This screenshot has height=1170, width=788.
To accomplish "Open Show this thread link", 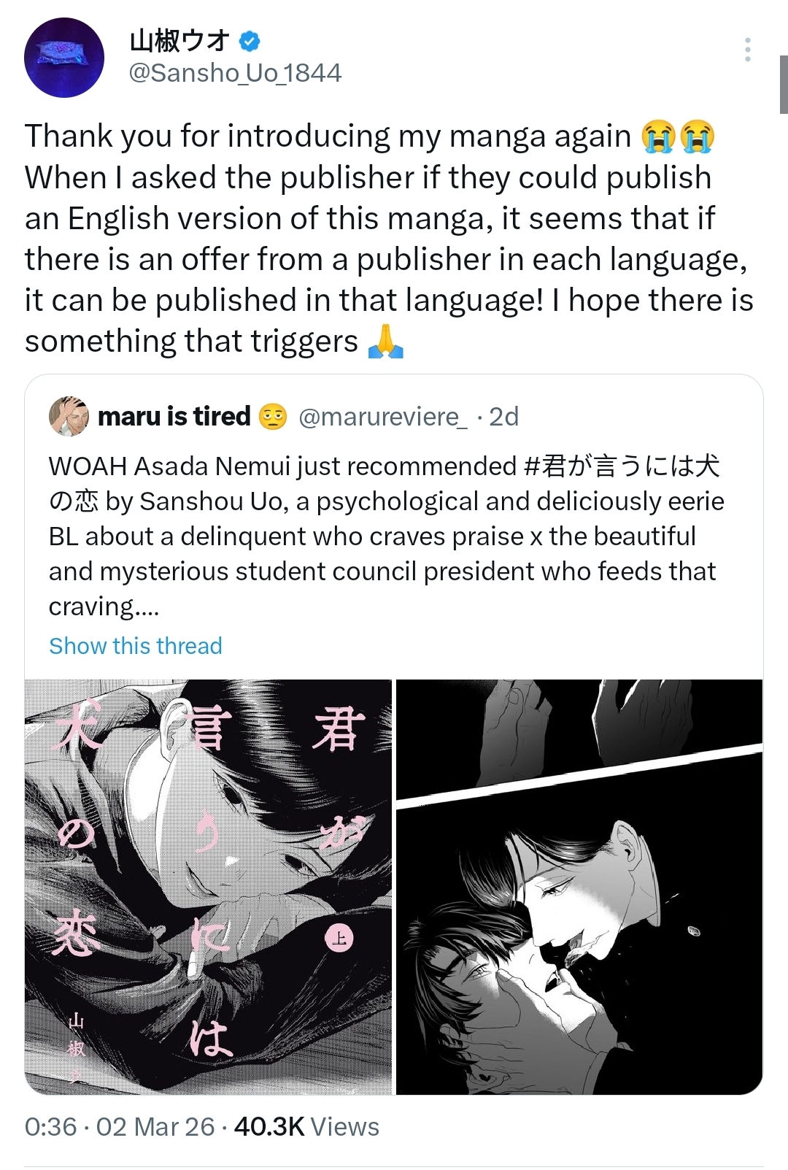I will (x=136, y=646).
